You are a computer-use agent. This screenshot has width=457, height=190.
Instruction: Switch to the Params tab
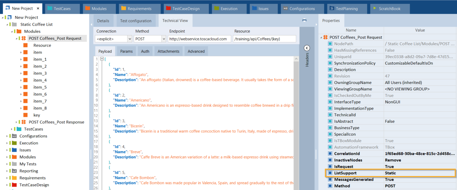(x=127, y=51)
